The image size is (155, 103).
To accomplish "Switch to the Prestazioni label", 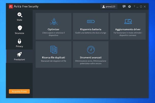I will (19, 59).
